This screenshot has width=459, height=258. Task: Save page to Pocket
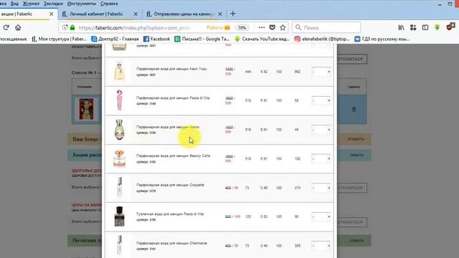tap(273, 27)
